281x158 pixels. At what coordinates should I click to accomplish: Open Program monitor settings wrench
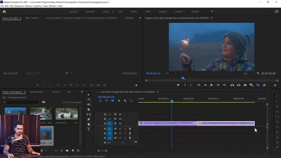point(258,73)
